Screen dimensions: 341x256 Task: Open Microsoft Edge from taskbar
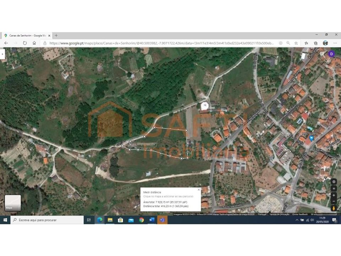(x=99, y=220)
